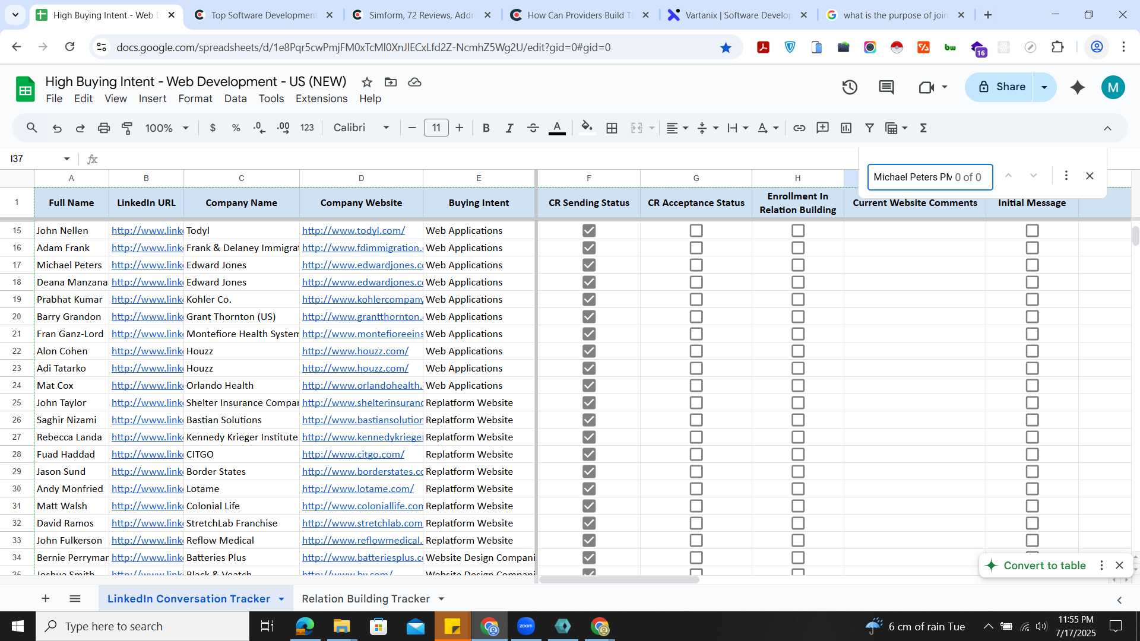Expand text wrapping dropdown
This screenshot has width=1140, height=641.
click(x=745, y=128)
